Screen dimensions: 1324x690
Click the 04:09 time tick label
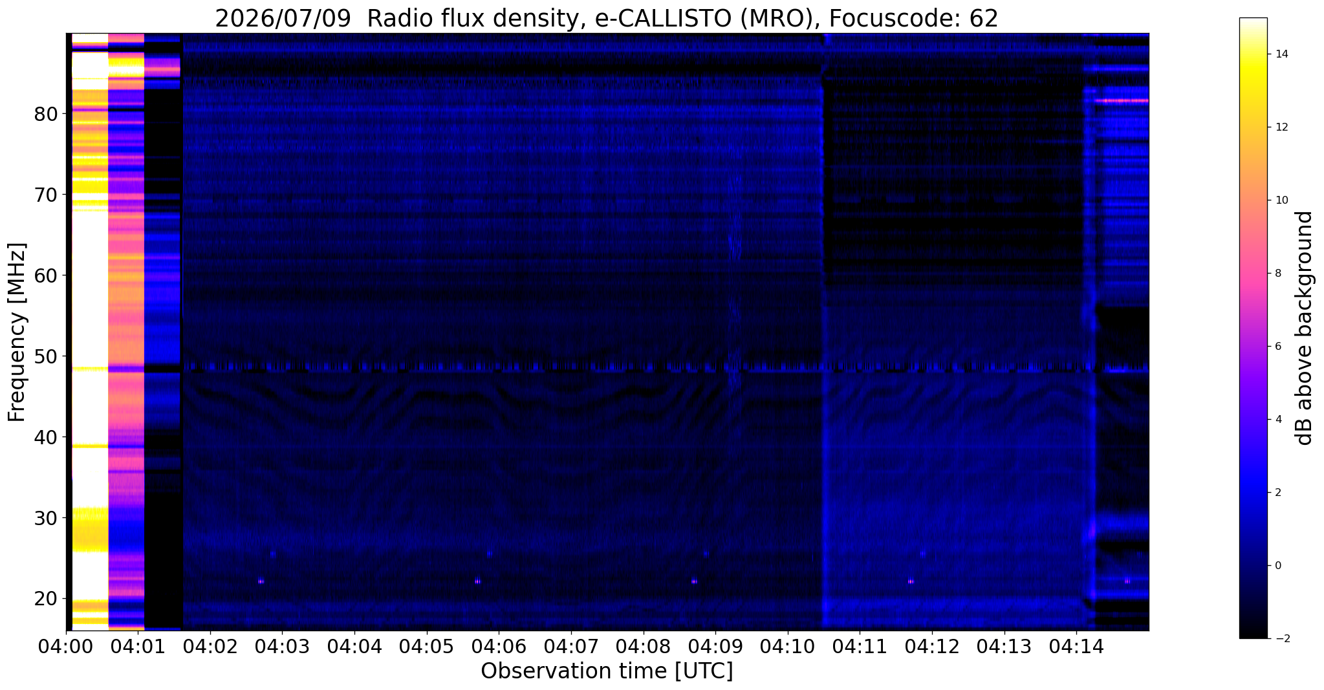coord(715,647)
